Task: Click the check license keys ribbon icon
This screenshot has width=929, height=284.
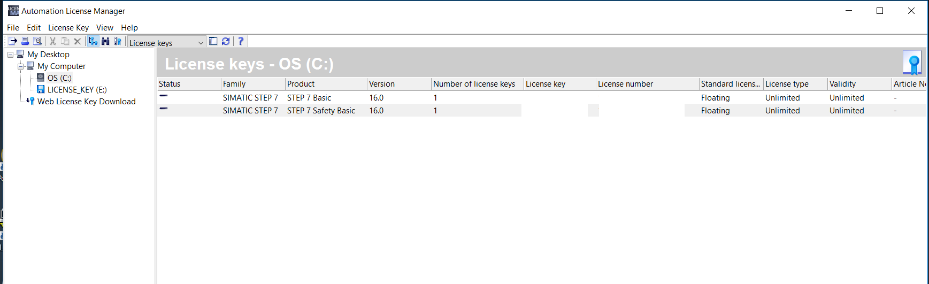Action: click(x=118, y=41)
